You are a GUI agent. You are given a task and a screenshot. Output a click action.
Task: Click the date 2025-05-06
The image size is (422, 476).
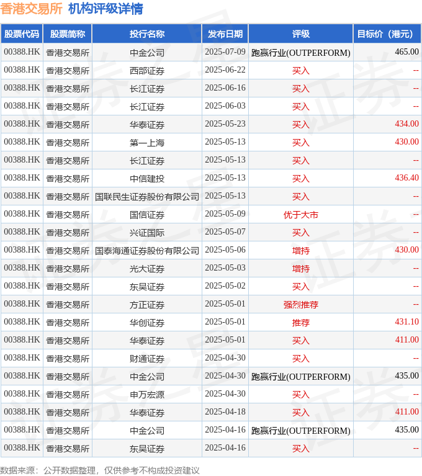pos(225,249)
